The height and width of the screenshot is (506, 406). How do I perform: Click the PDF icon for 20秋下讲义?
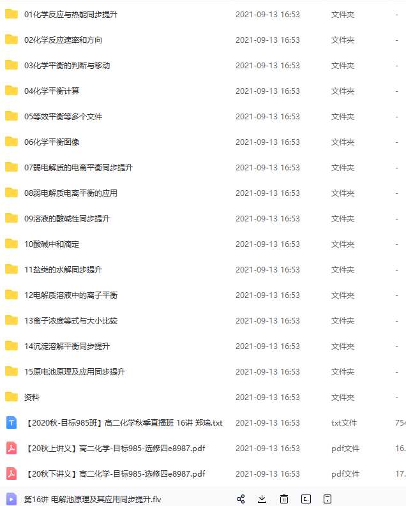11,473
